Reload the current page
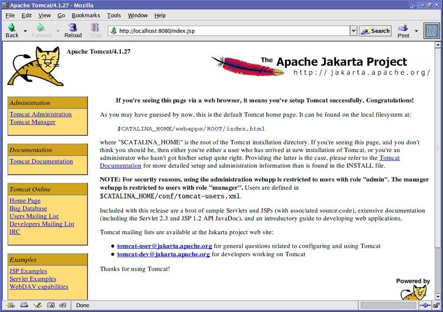This screenshot has height=312, width=443. point(73,30)
